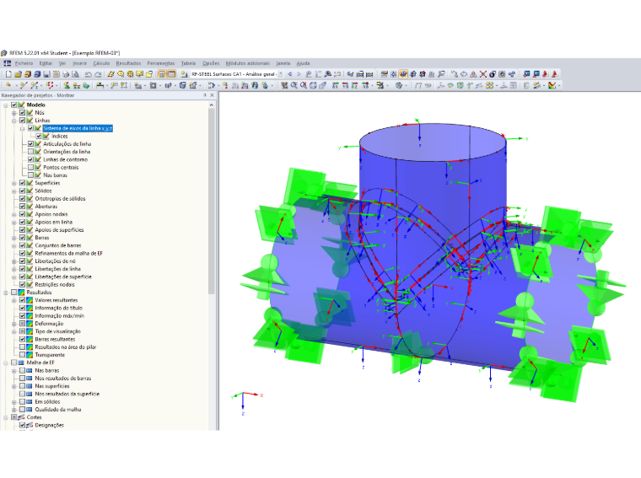Click the Print icon in the toolbar
The height and width of the screenshot is (478, 641).
pos(66,74)
